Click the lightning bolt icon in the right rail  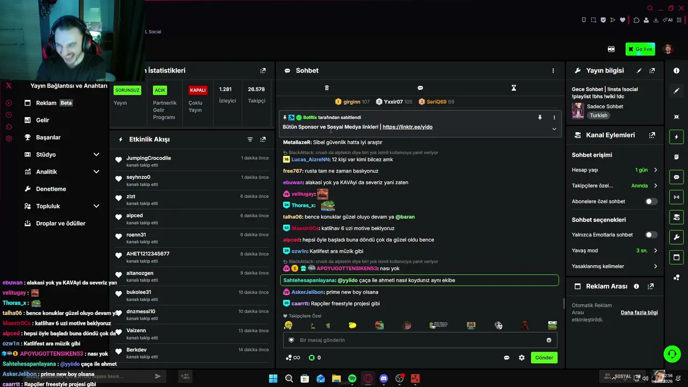tap(677, 137)
